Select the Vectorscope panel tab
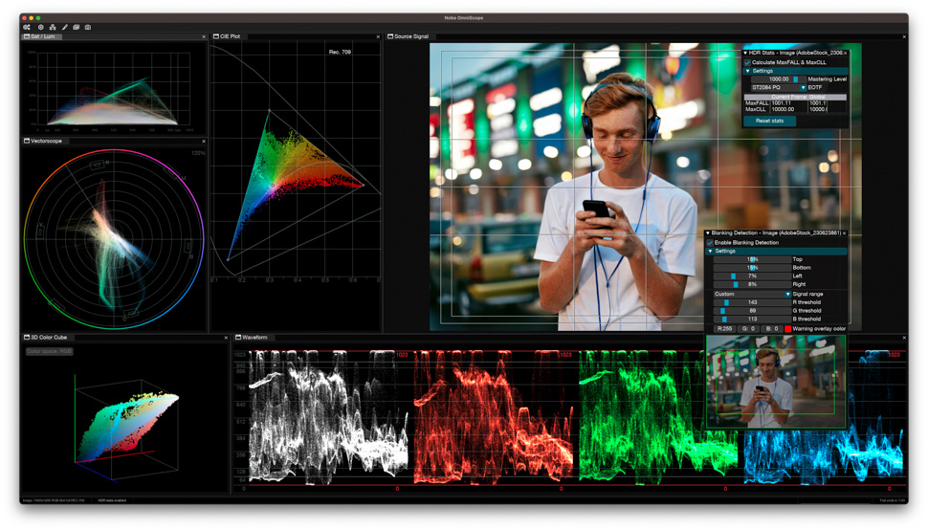 (x=44, y=141)
